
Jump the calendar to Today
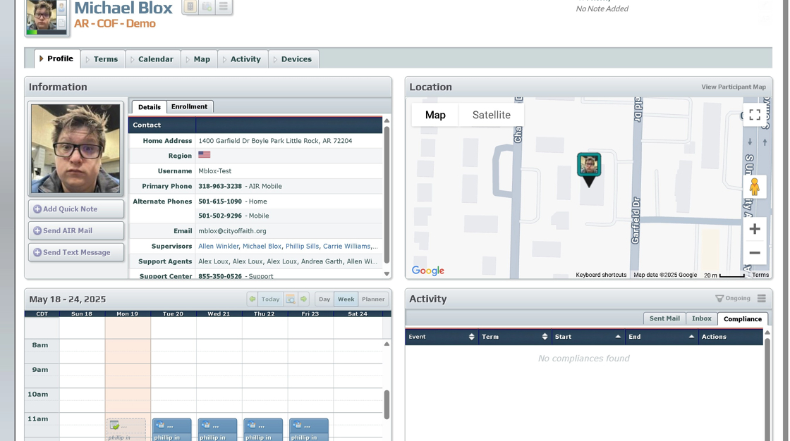271,299
